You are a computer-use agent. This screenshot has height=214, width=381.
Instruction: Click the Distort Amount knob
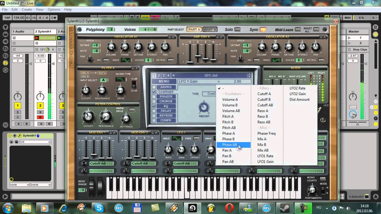tap(204, 107)
